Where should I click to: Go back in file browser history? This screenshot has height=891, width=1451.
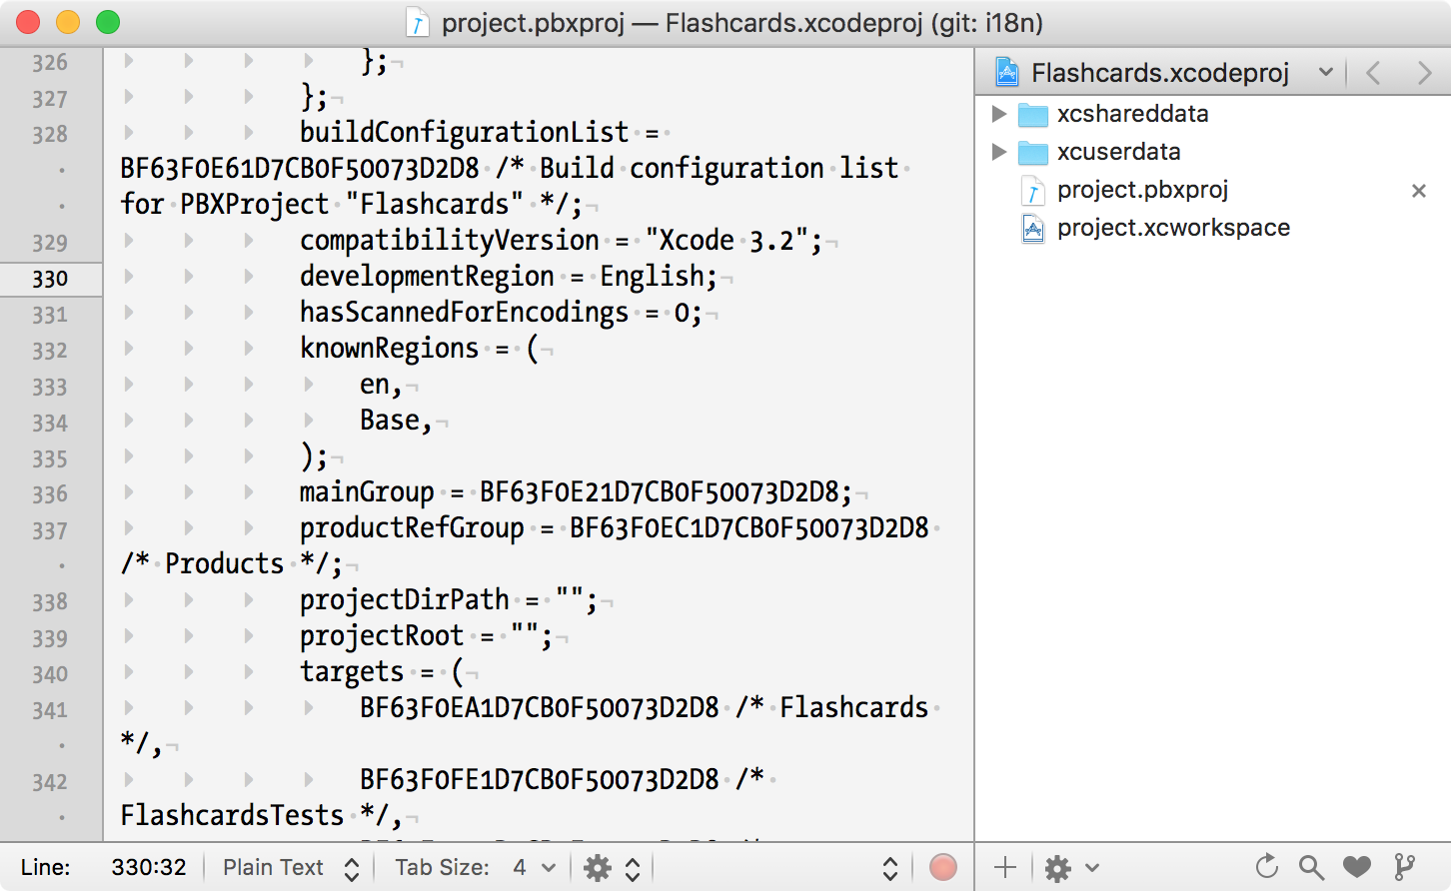click(1373, 73)
